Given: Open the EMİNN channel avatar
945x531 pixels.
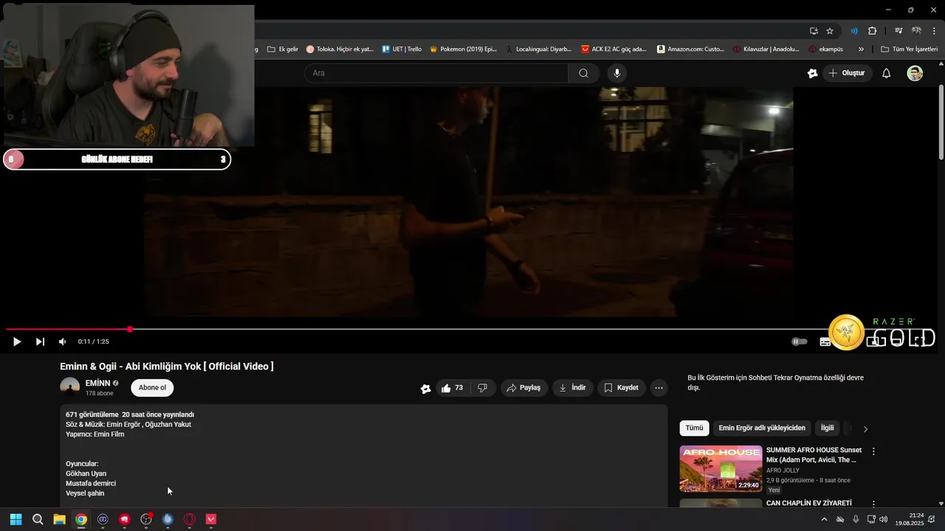Looking at the screenshot, I should (70, 387).
